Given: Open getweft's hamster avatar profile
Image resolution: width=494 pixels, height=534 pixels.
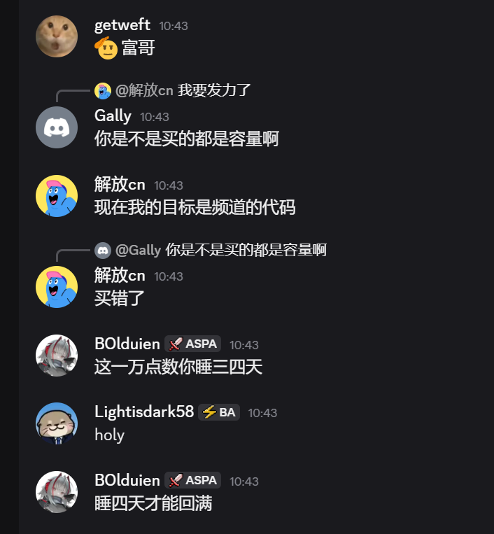Looking at the screenshot, I should [x=57, y=36].
